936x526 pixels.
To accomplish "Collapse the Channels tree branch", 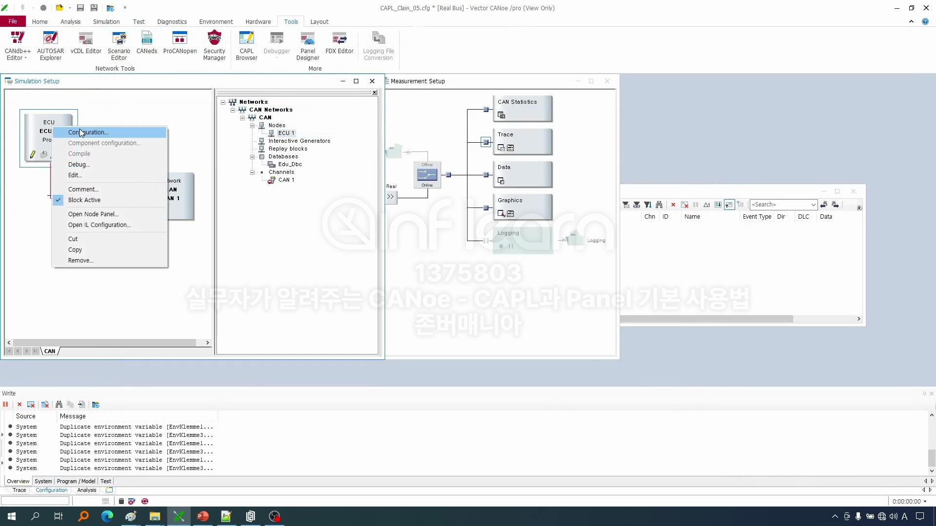I will coord(253,172).
